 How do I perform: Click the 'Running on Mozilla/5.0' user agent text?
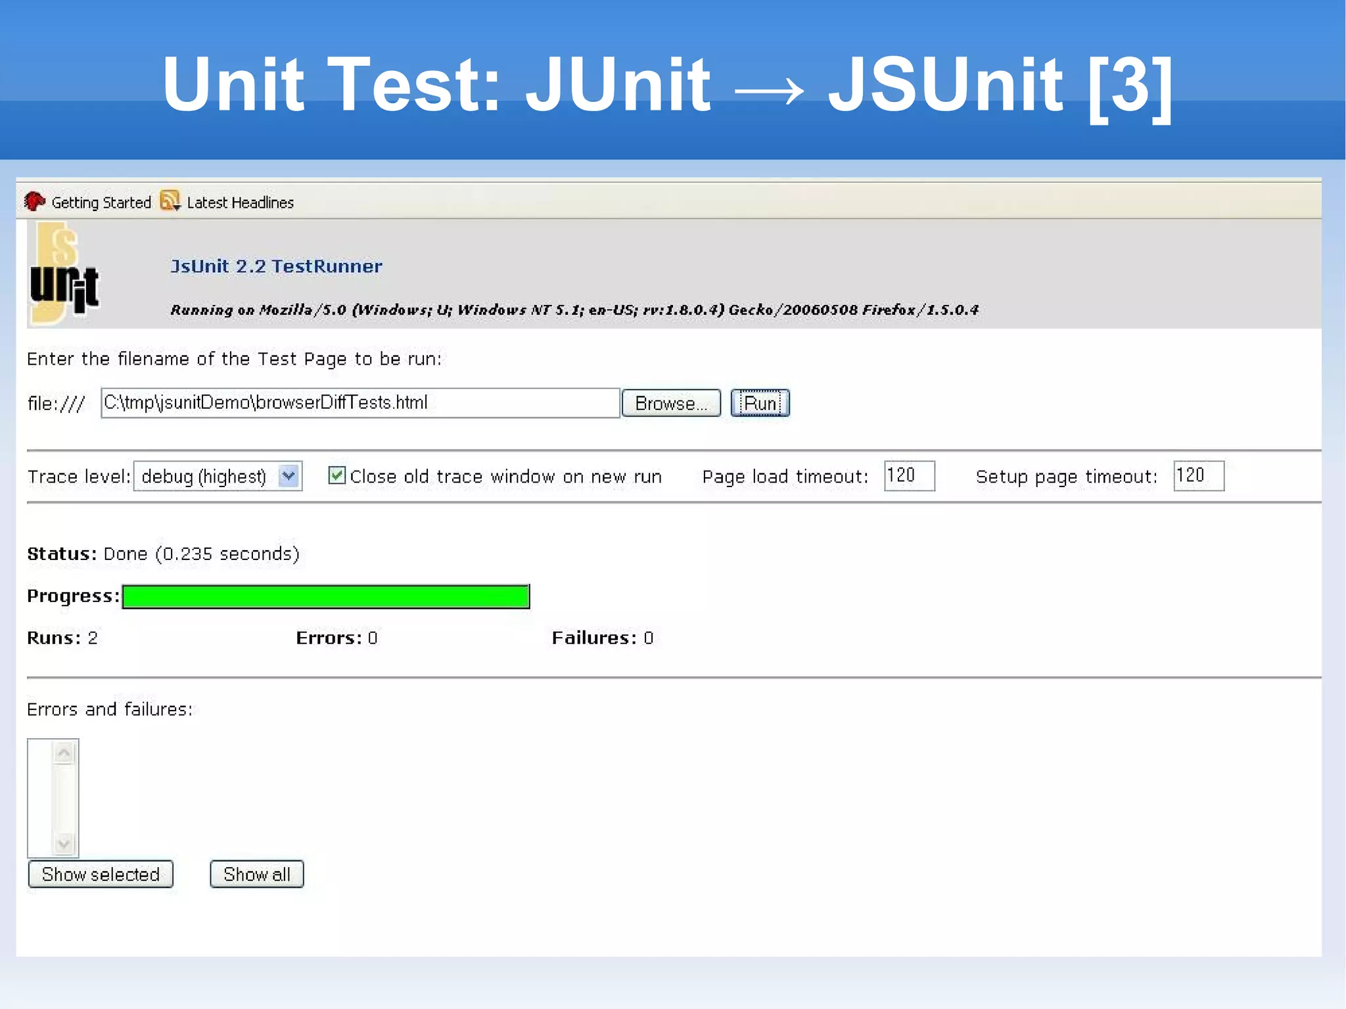[574, 310]
